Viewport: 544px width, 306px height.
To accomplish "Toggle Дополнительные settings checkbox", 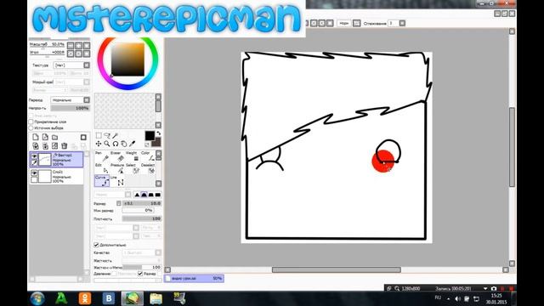I will click(x=96, y=245).
